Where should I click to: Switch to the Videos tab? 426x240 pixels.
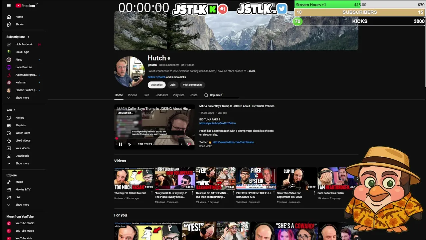[132, 95]
